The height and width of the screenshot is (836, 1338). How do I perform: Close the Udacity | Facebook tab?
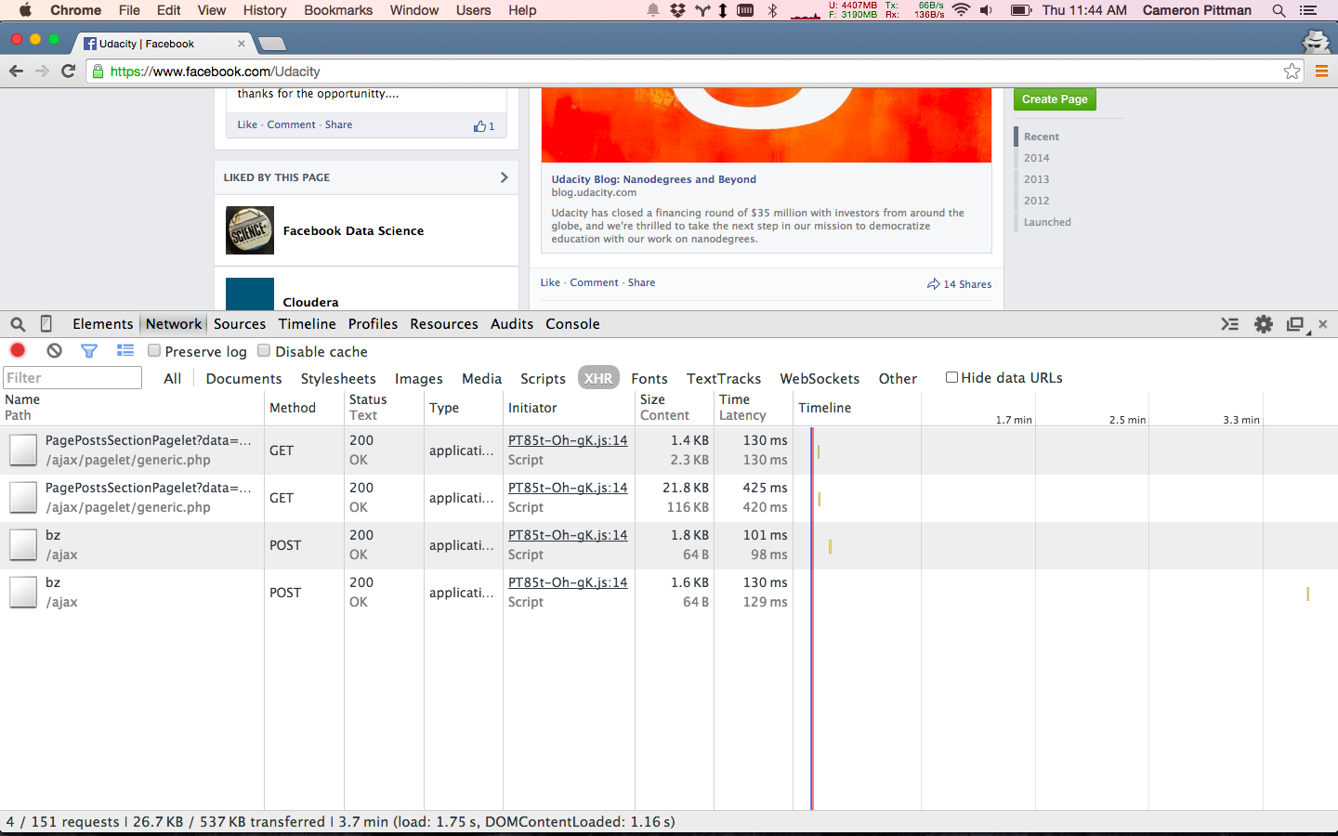242,44
